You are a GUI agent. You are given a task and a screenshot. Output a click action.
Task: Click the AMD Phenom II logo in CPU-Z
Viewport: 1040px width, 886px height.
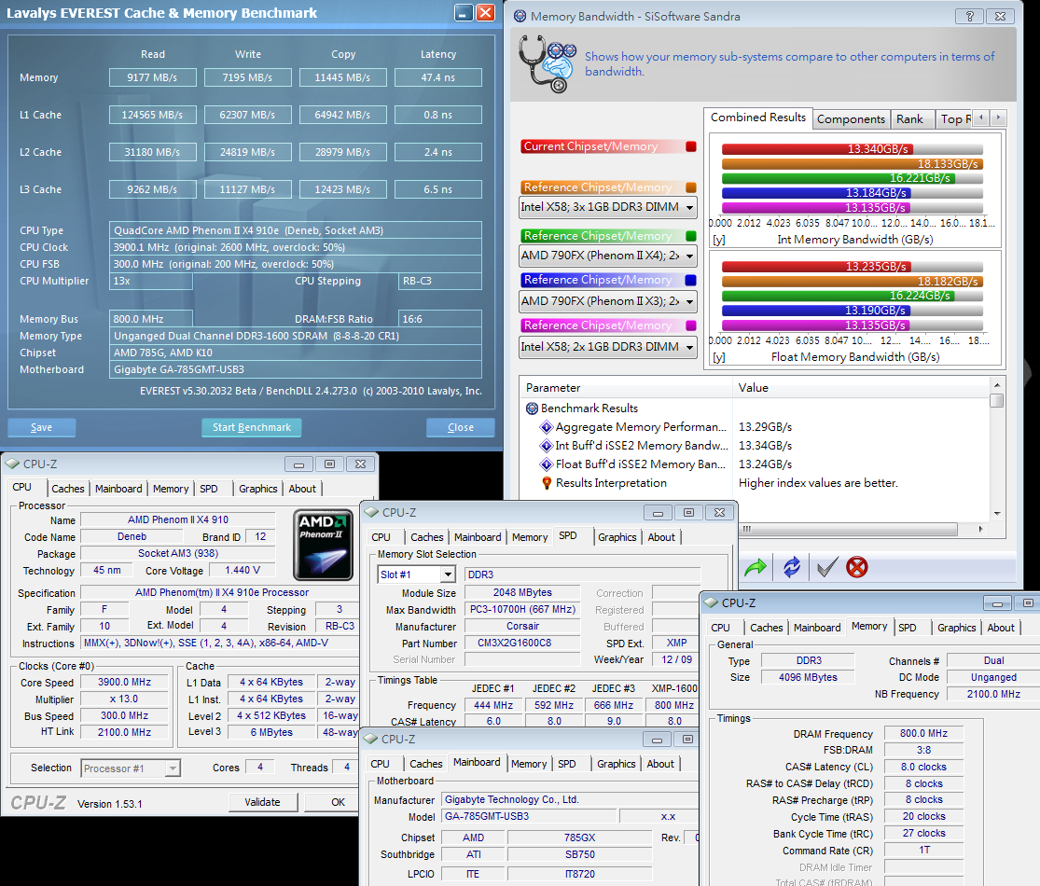[x=323, y=545]
